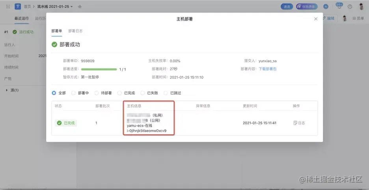Close the 主机部署 dialog

[316, 19]
